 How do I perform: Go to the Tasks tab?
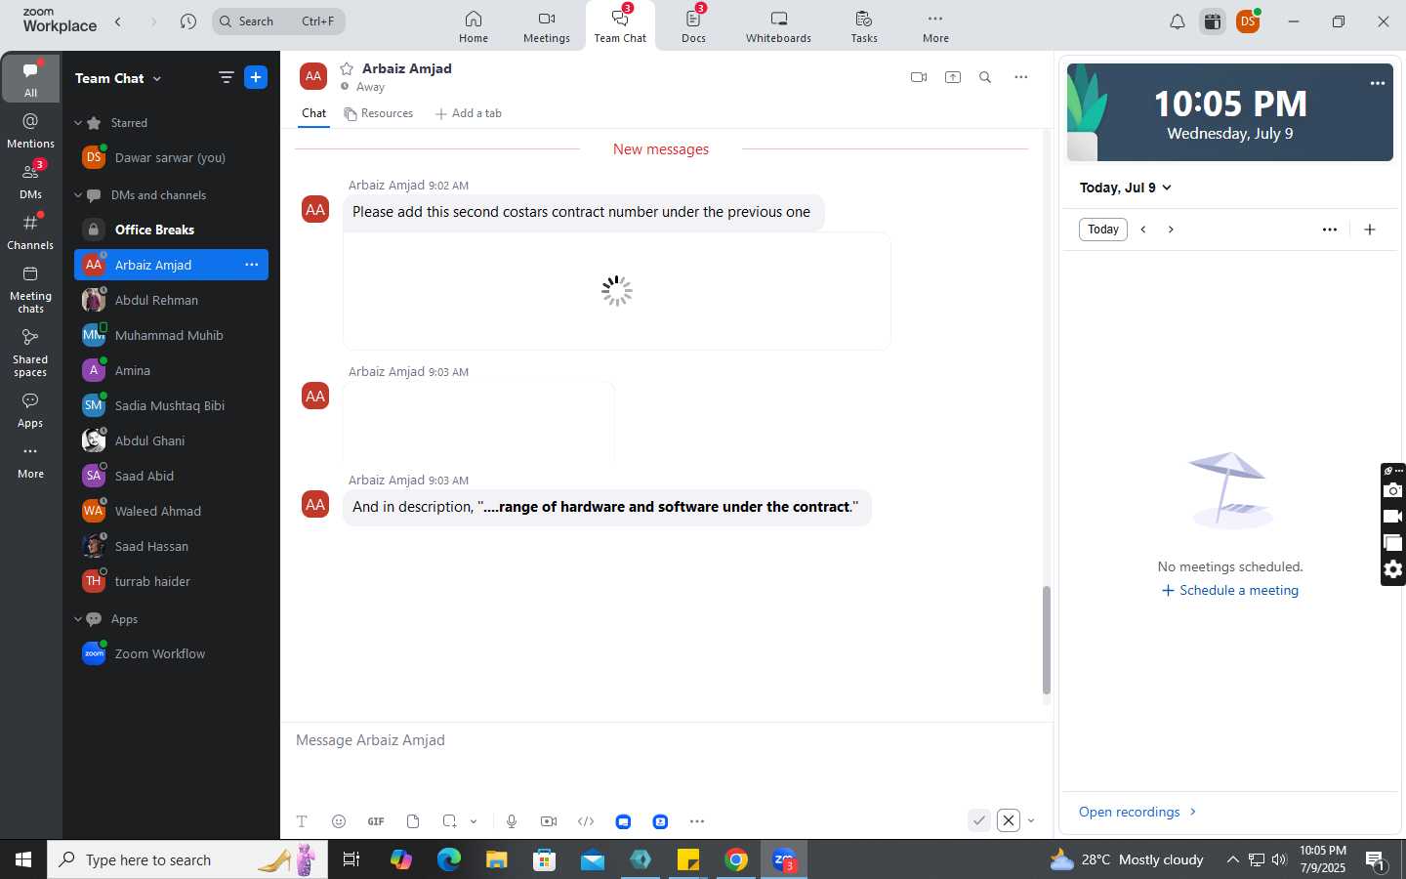point(864,26)
